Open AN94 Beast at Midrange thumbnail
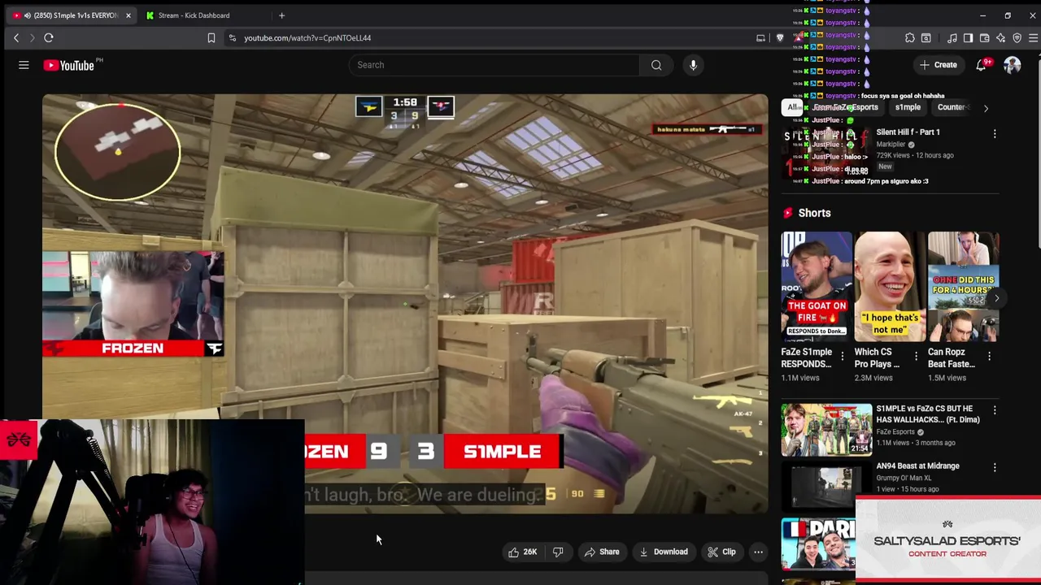The width and height of the screenshot is (1041, 585). 826,486
